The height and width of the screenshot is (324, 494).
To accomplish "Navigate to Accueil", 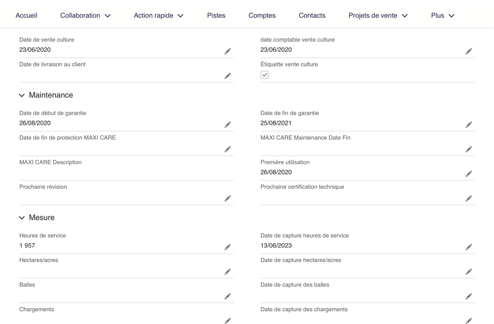I will pyautogui.click(x=26, y=15).
